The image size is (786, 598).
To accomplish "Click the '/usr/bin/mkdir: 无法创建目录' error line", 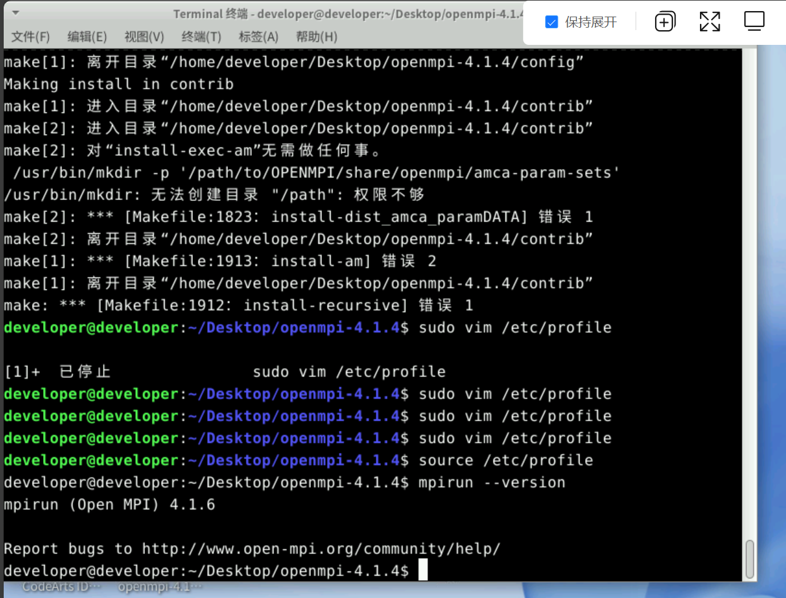I will coord(214,195).
